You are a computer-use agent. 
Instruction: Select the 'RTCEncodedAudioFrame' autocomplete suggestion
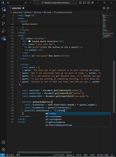tap(78, 125)
